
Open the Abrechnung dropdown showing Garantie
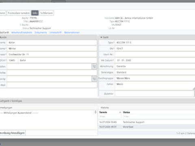coord(155,67)
